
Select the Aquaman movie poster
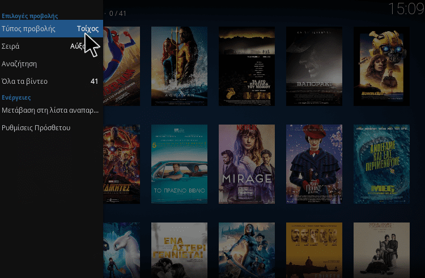coord(179,66)
